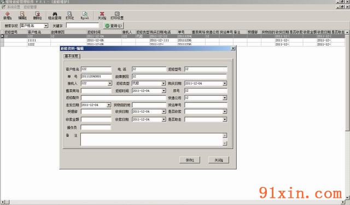The height and width of the screenshot is (205, 350).
Task: Click the 删除 (Delete) toolbar icon
Action: pos(37,16)
